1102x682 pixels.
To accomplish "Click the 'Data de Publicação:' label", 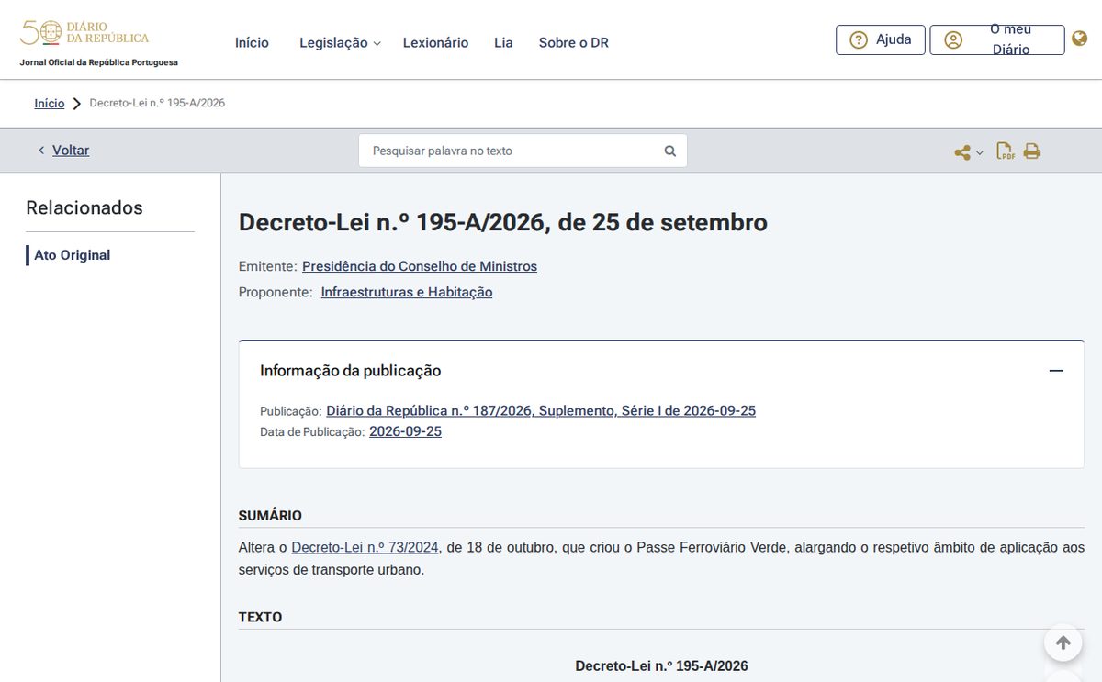I will [x=312, y=431].
